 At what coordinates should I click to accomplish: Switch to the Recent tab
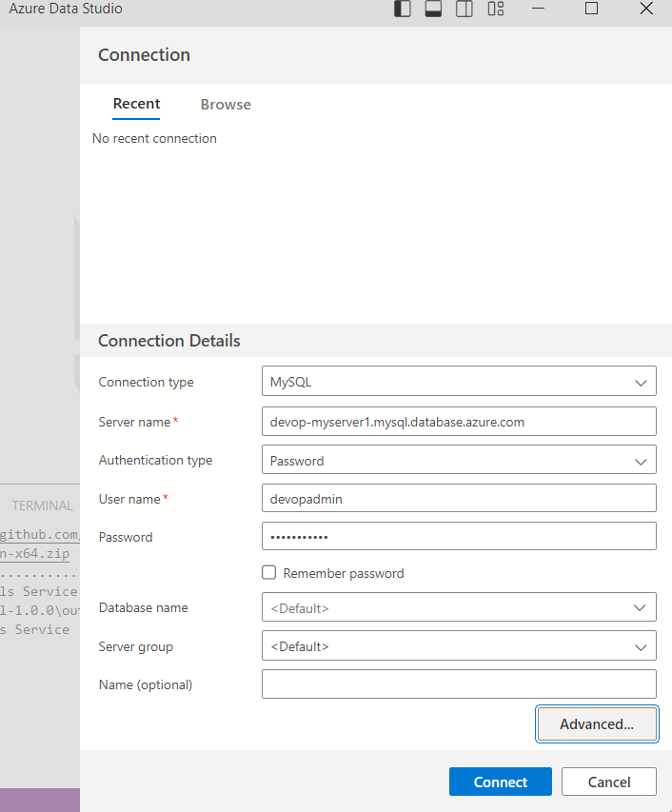coord(136,104)
